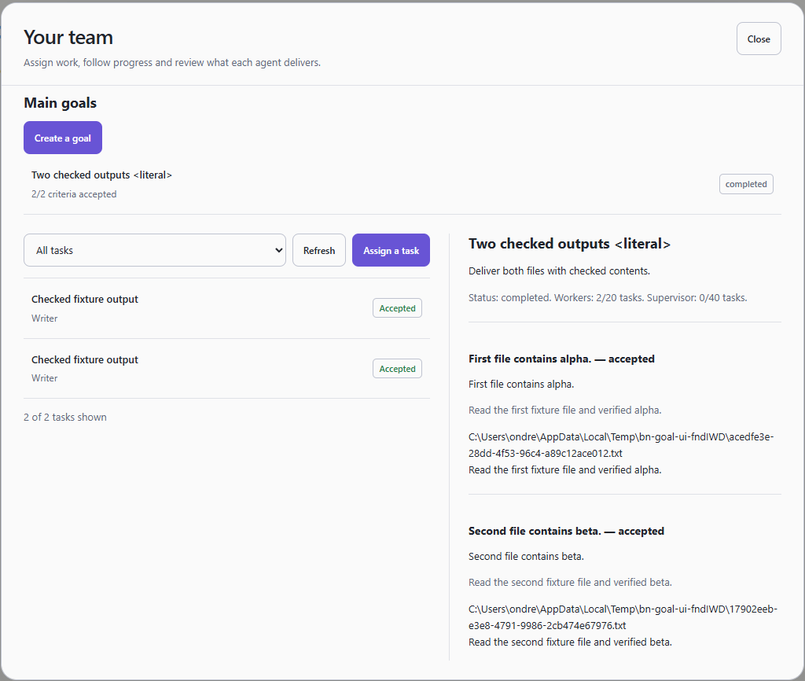
Task: Click the acedfe3e fixture file path
Action: pos(621,445)
